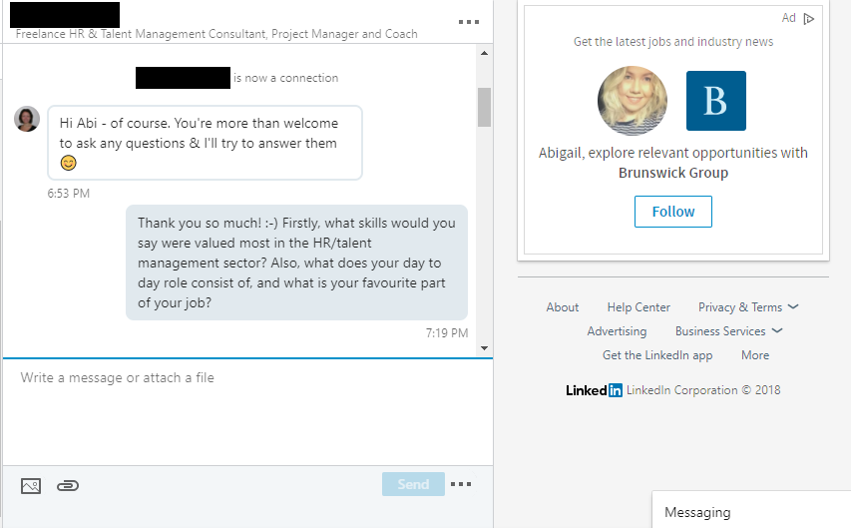Open sender's profile photo beside message
The image size is (851, 528).
pyautogui.click(x=27, y=119)
